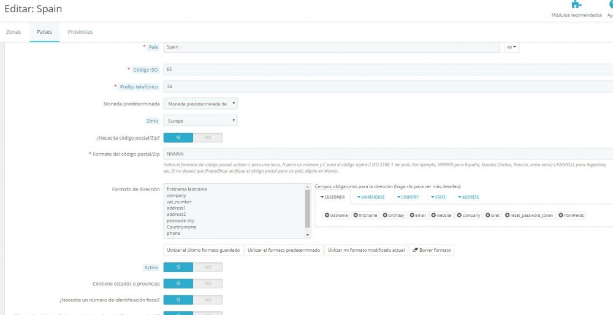Expand the CUSTOMER fields tab
The image size is (613, 315).
pos(333,197)
